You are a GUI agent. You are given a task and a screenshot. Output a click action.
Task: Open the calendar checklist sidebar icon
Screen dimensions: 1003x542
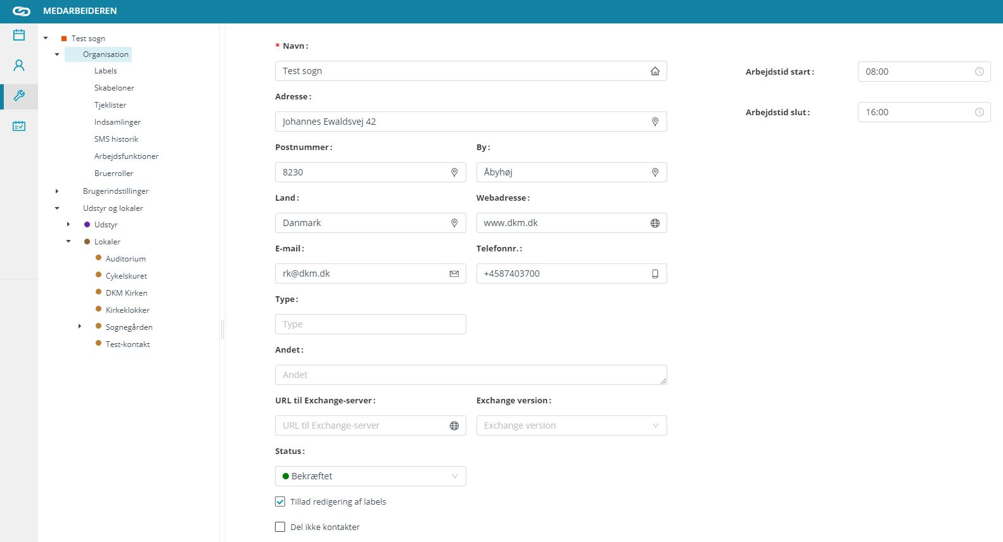pos(19,127)
